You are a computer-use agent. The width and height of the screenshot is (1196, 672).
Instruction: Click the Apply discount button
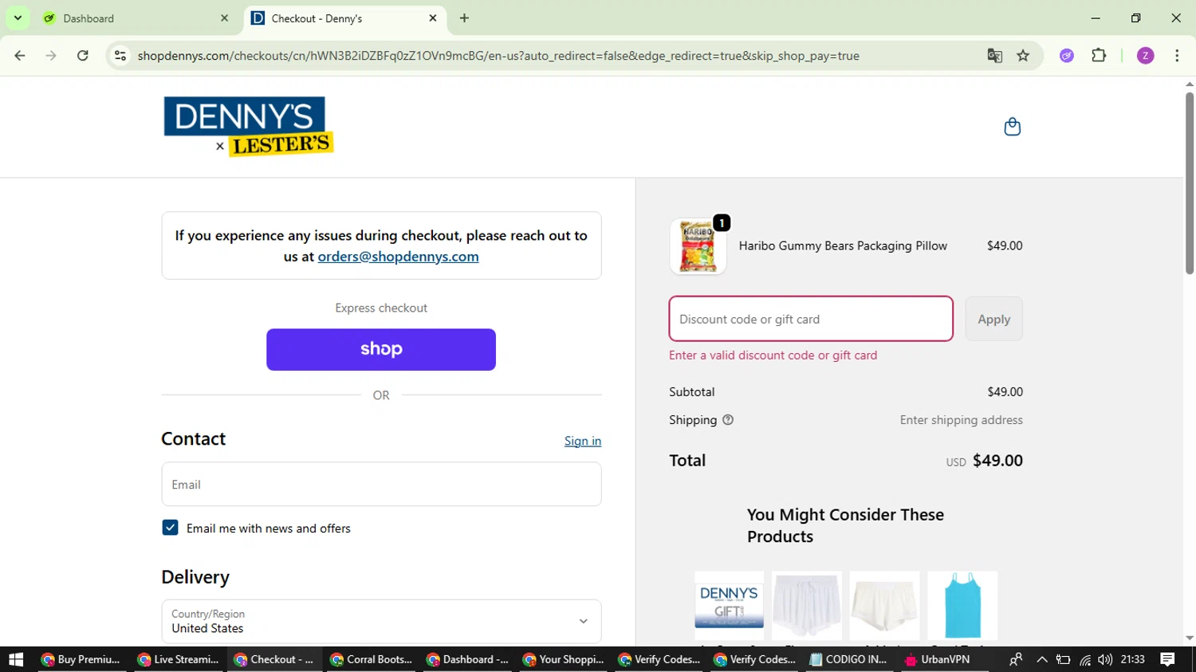pos(993,319)
